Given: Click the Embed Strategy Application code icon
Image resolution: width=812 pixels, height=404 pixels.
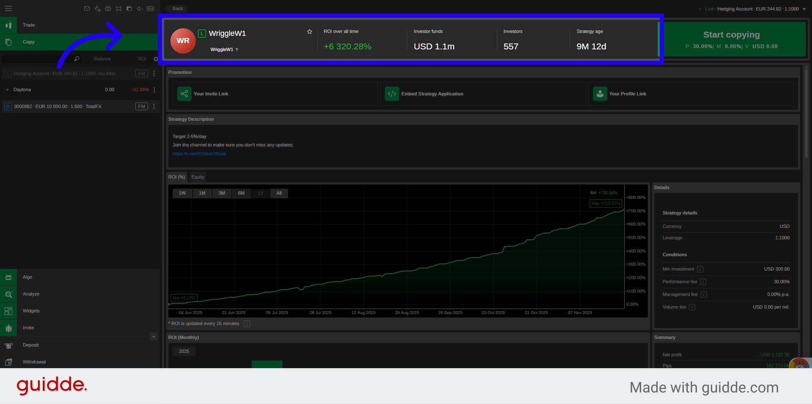Looking at the screenshot, I should point(392,94).
